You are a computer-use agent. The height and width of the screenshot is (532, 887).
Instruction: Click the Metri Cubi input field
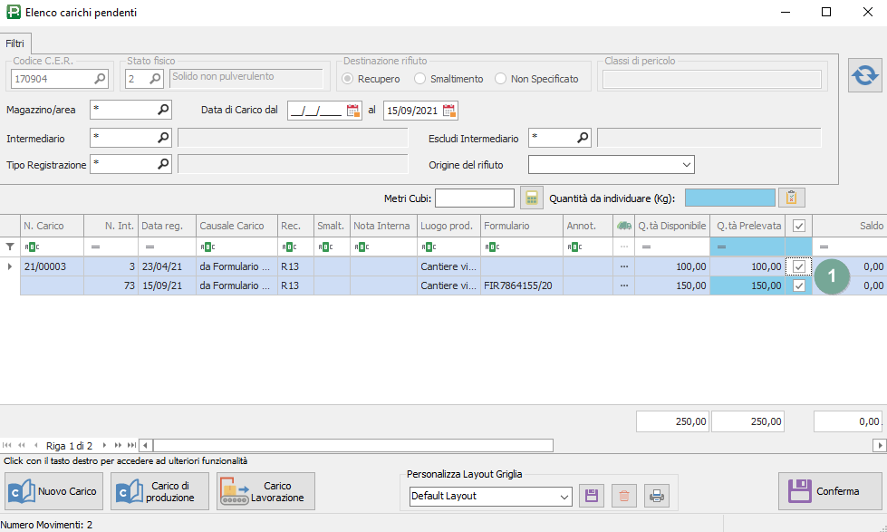pyautogui.click(x=475, y=198)
